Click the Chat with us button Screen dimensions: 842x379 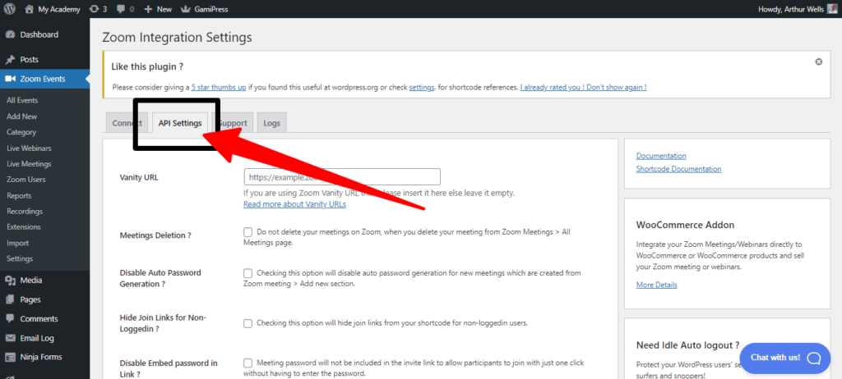784,358
